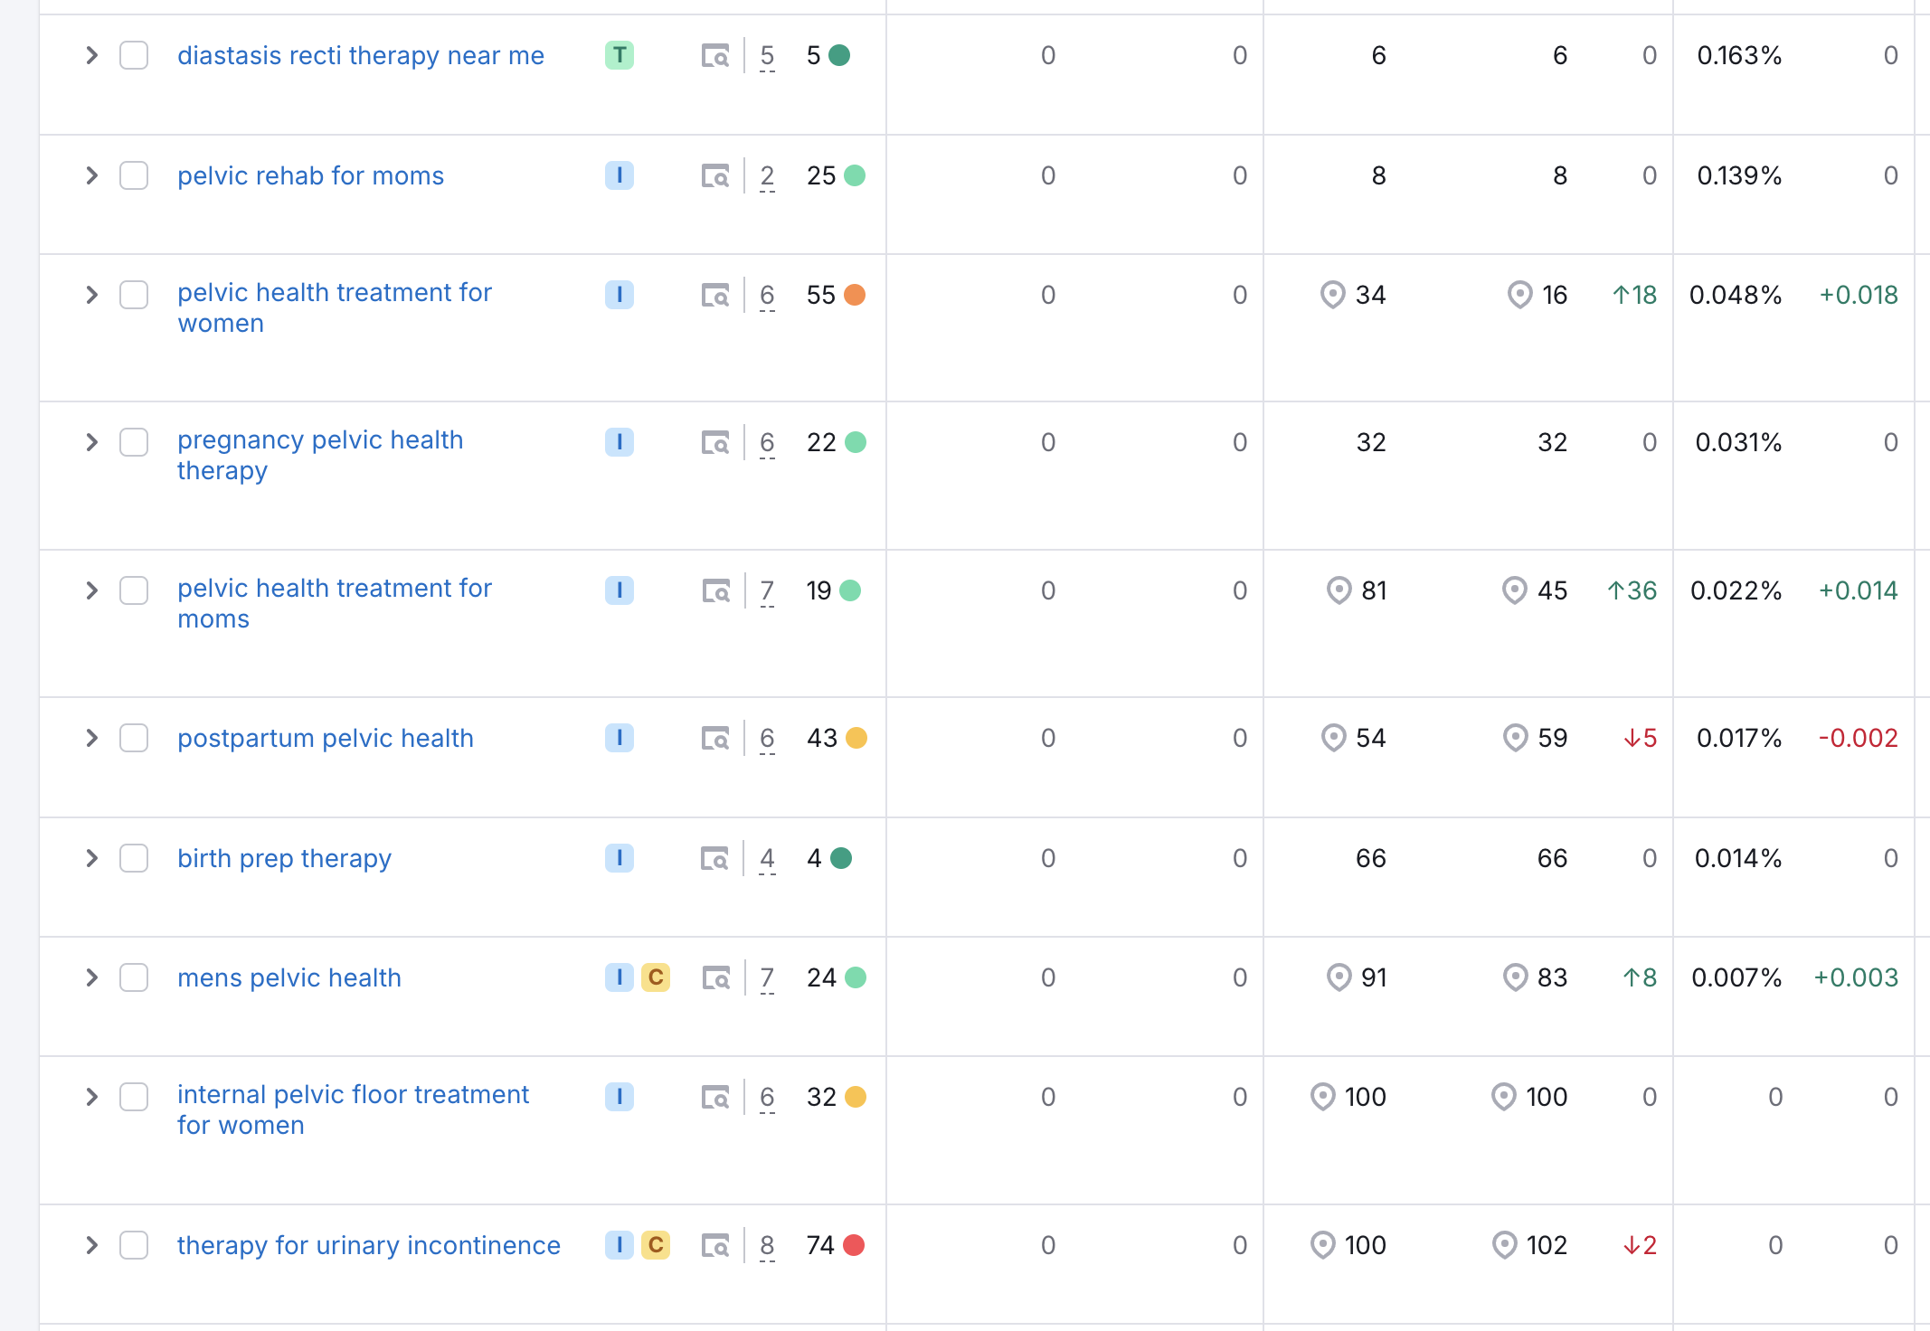
Task: Select the checkbox beside "mens pelvic health"
Action: [x=134, y=977]
